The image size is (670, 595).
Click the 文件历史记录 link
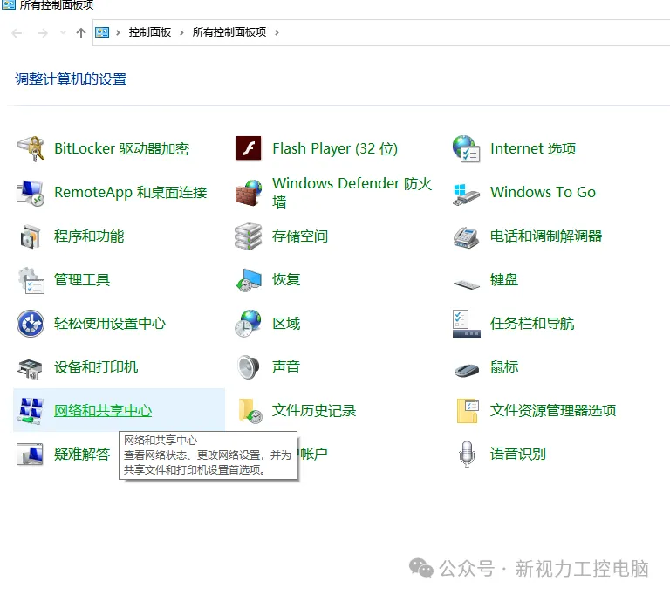(x=314, y=411)
